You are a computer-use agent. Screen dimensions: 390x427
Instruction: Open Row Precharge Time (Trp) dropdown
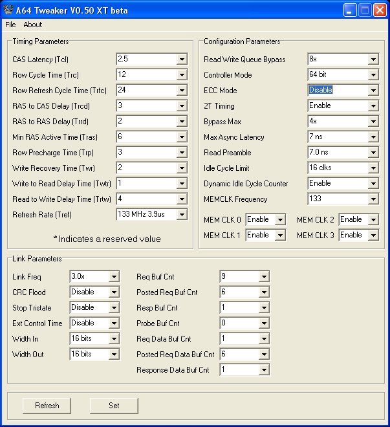[182, 152]
